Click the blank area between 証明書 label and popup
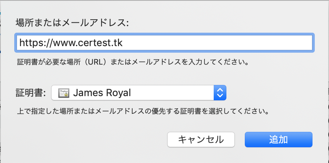This screenshot has width=329, height=163. coord(49,93)
